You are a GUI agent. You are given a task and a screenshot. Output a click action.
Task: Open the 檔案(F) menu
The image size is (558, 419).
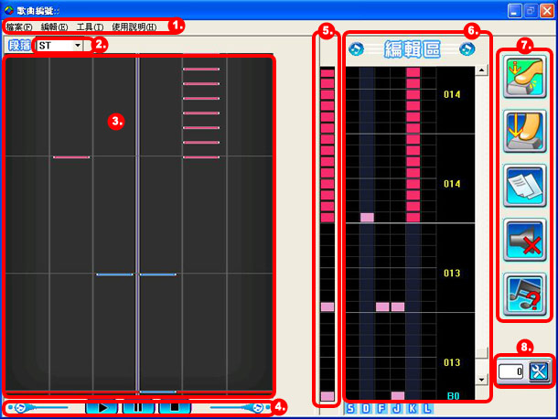[18, 27]
